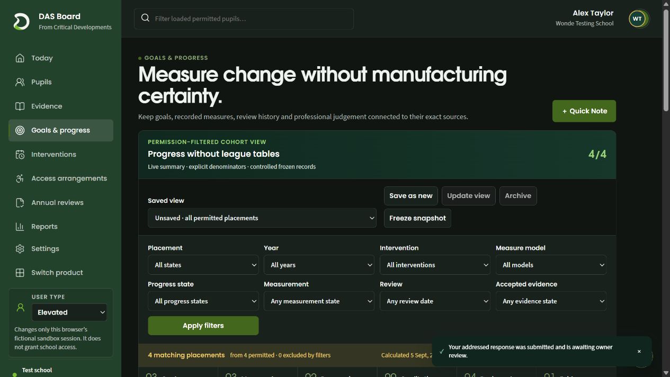This screenshot has height=377, width=670.
Task: Click the Evidence book icon
Action: coord(20,106)
